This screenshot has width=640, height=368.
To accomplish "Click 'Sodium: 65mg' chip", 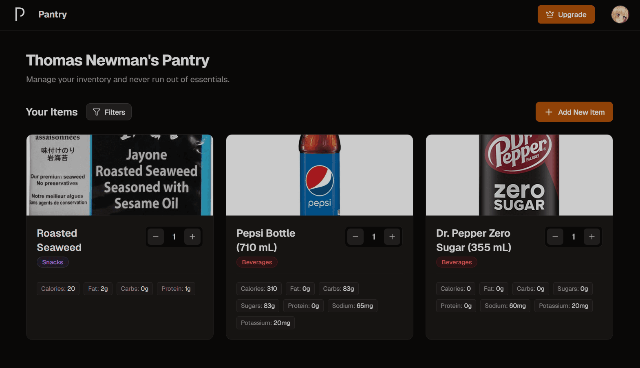I will point(353,306).
